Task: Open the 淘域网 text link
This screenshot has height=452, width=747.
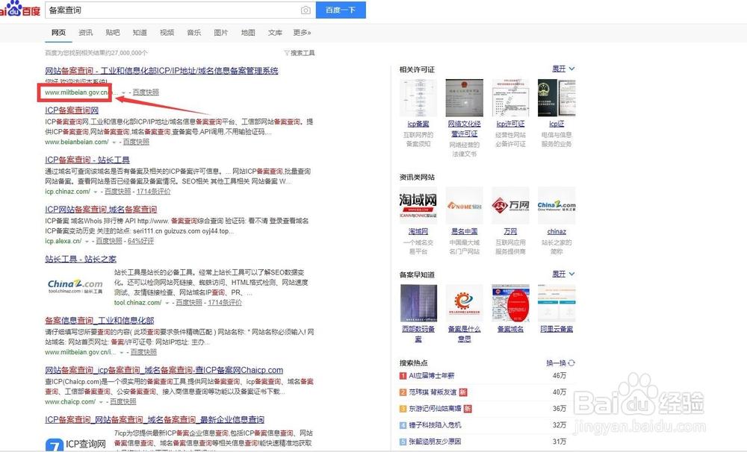Action: (418, 231)
